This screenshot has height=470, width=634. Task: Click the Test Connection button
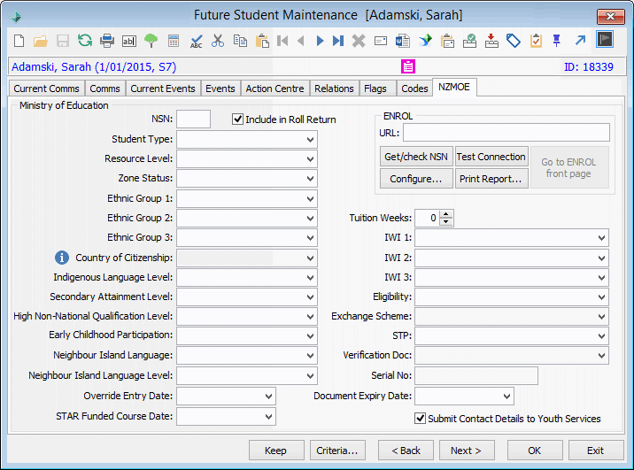pyautogui.click(x=491, y=157)
